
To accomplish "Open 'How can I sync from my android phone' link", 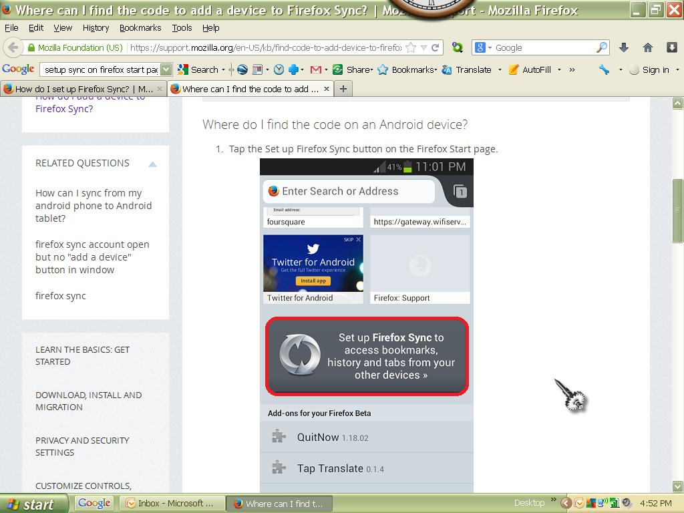I will coord(94,206).
